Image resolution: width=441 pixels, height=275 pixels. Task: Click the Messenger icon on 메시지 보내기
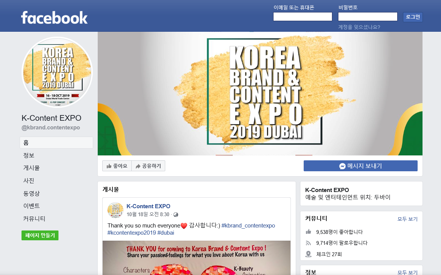(x=342, y=166)
